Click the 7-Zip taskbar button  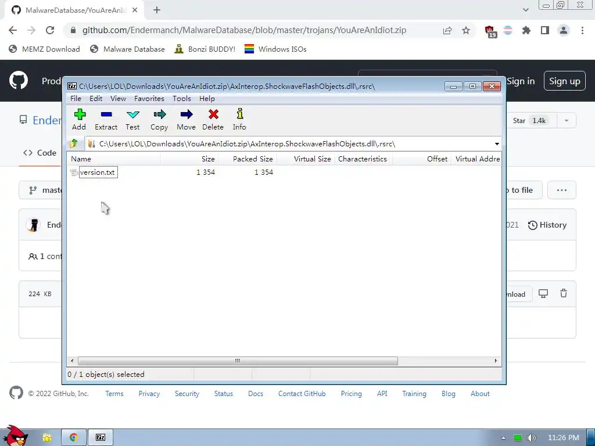[101, 437]
